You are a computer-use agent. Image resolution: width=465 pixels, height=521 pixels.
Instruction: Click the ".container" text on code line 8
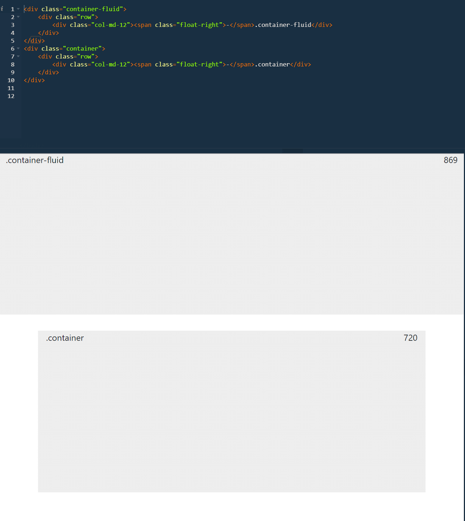tap(272, 65)
